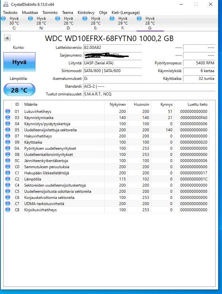Select drive E: status icon
The height and width of the screenshot is (294, 222).
pos(85,18)
